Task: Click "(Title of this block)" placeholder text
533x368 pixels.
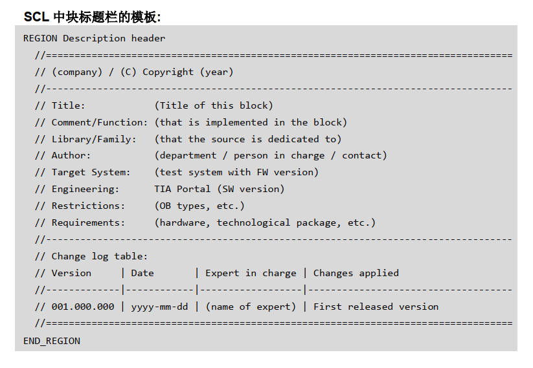Action: (214, 105)
